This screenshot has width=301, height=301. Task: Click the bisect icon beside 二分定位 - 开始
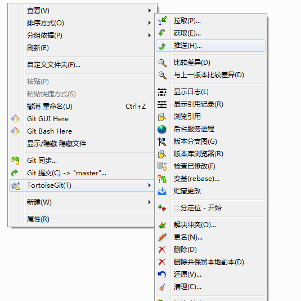tap(162, 208)
